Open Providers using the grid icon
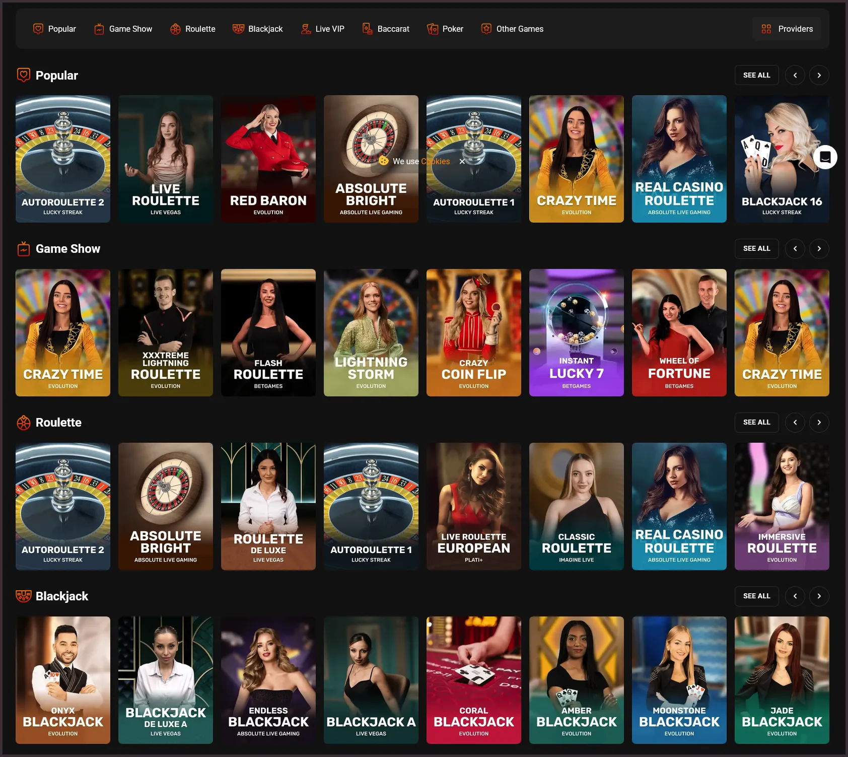Screen dimensions: 848x757 coord(766,29)
